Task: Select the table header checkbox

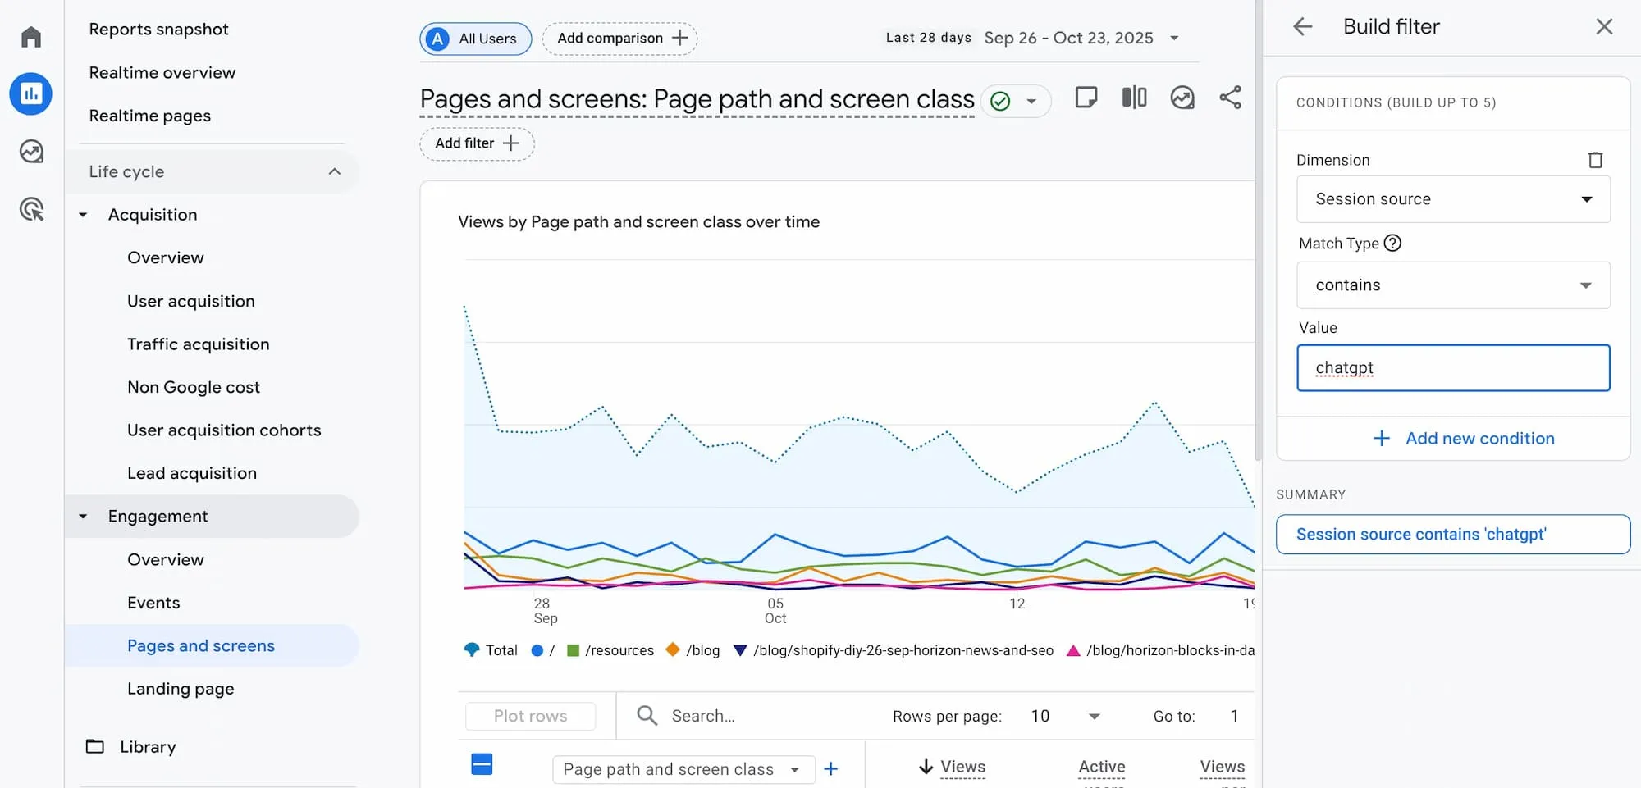Action: tap(482, 763)
